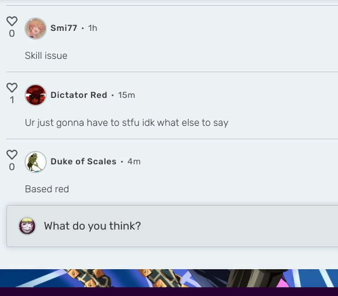Toggle the heart on Dictator Red's comment
Image resolution: width=338 pixels, height=296 pixels.
[12, 88]
